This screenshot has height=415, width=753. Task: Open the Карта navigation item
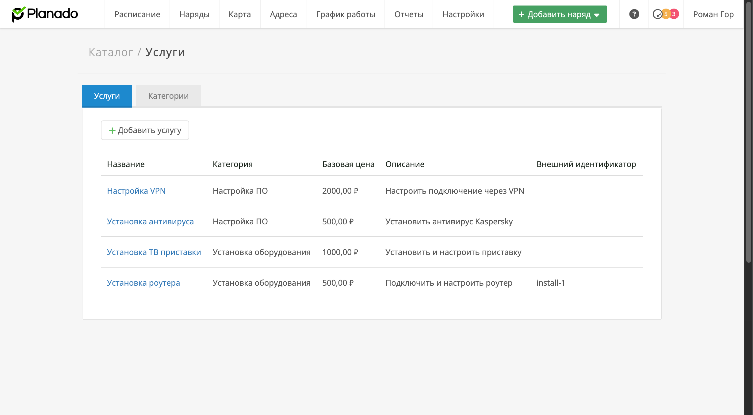pyautogui.click(x=239, y=14)
